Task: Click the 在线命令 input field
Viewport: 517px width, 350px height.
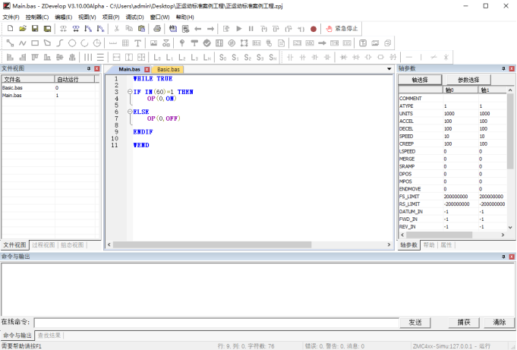Action: click(x=216, y=323)
